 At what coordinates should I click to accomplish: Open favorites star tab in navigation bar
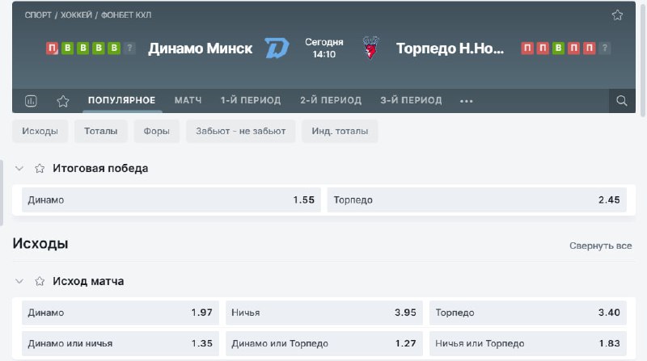[x=63, y=101]
